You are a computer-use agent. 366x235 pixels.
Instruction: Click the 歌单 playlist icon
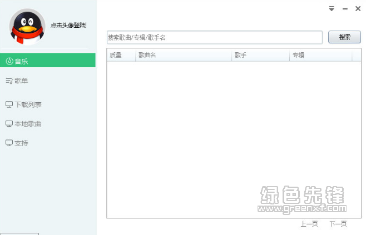pyautogui.click(x=9, y=81)
